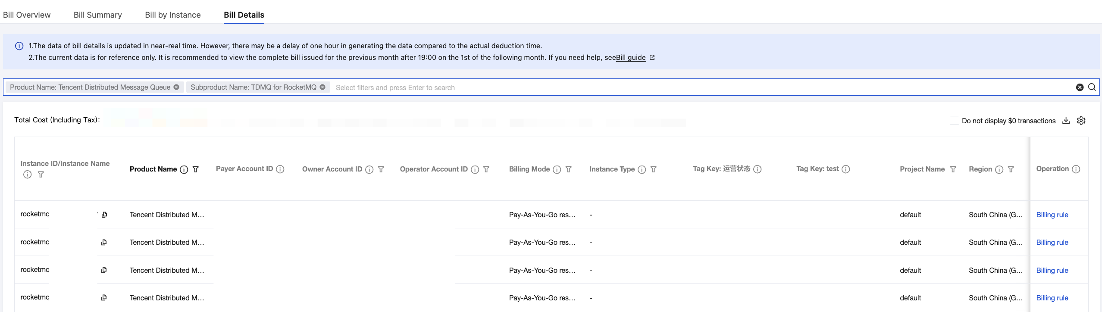Enable Do not display $0 transactions
Screen dimensions: 1102x312
(x=954, y=121)
